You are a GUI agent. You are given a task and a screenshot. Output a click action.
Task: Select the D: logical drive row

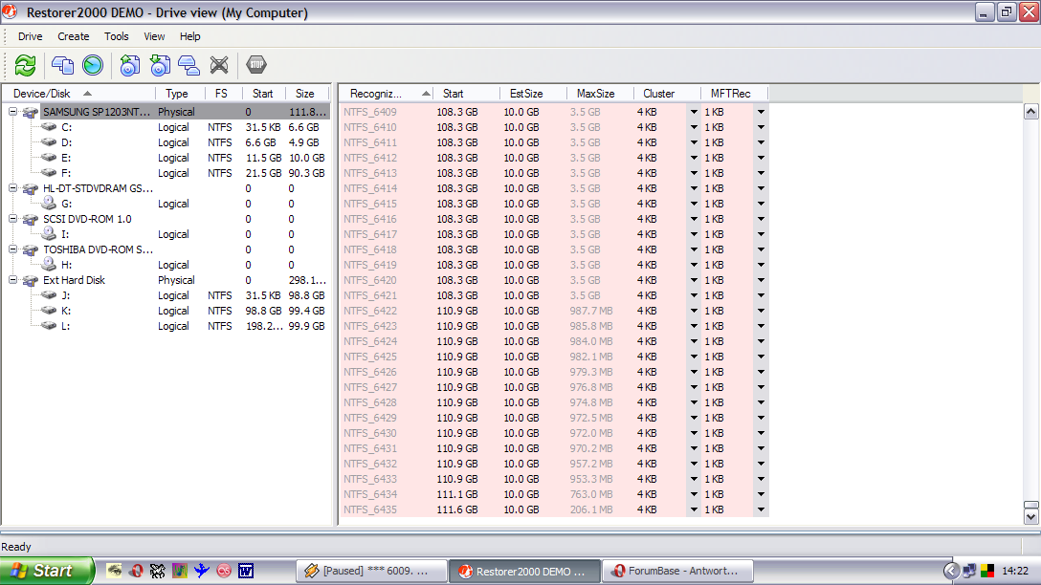[x=166, y=142]
